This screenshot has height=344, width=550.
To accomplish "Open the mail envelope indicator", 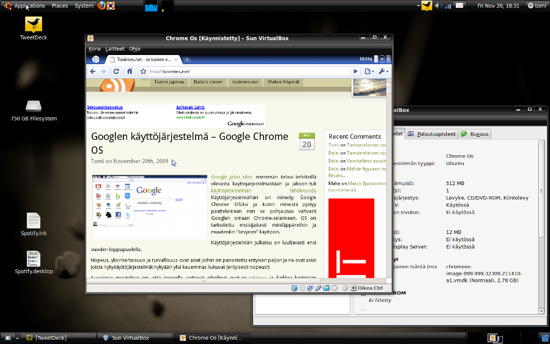I will coord(460,5).
